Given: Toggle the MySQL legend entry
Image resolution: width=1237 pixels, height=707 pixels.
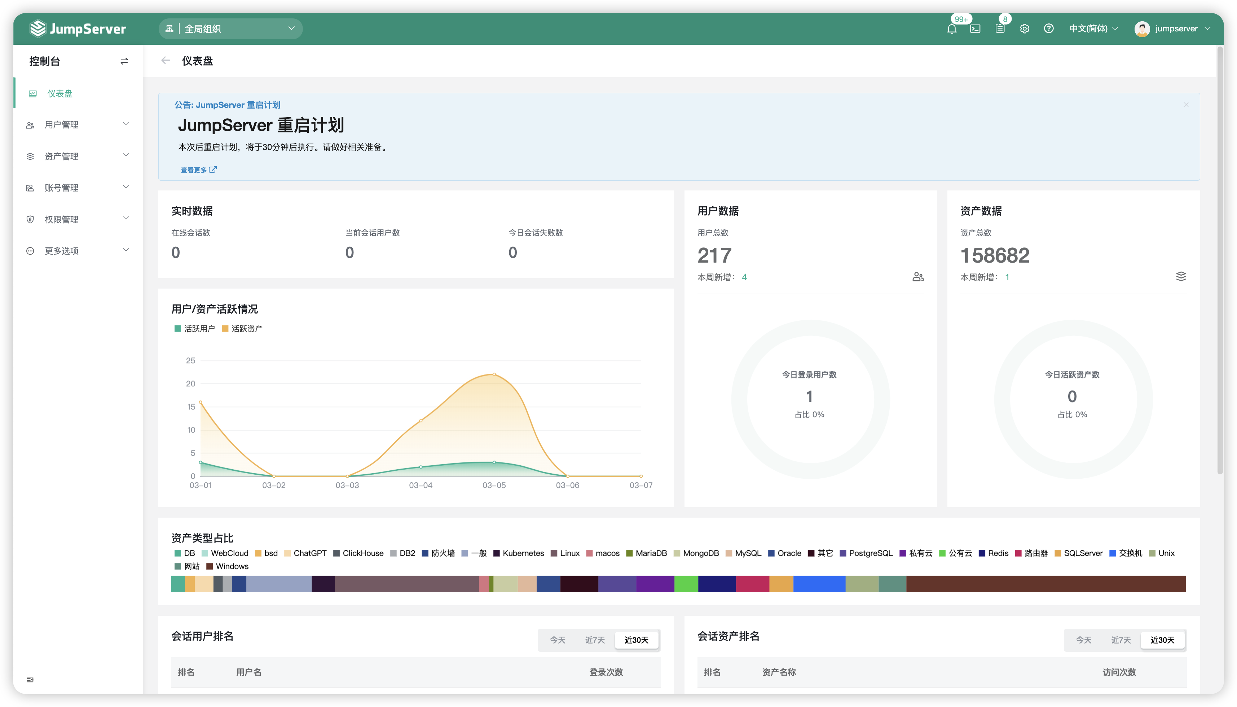Looking at the screenshot, I should point(743,553).
